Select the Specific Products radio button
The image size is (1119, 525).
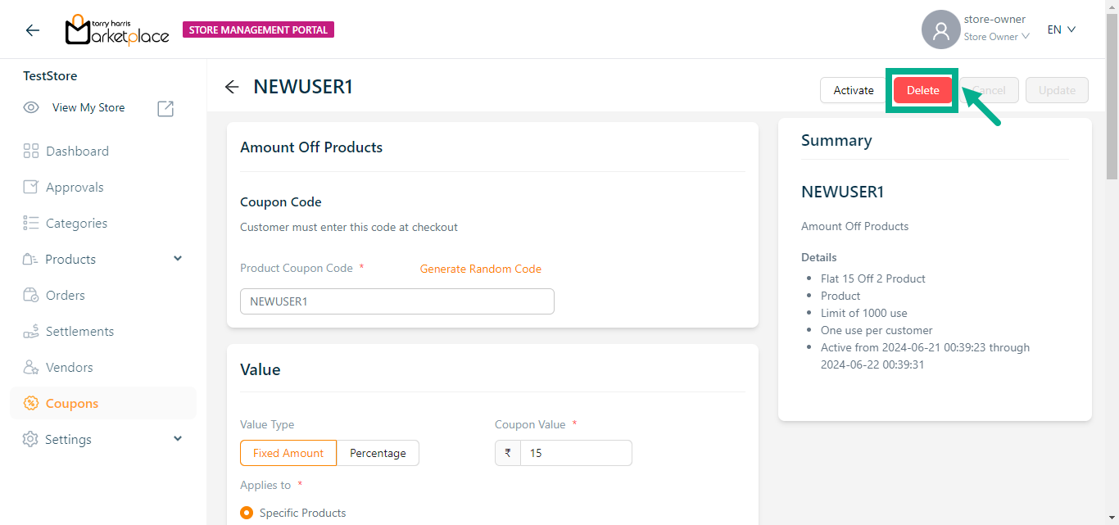click(x=247, y=513)
